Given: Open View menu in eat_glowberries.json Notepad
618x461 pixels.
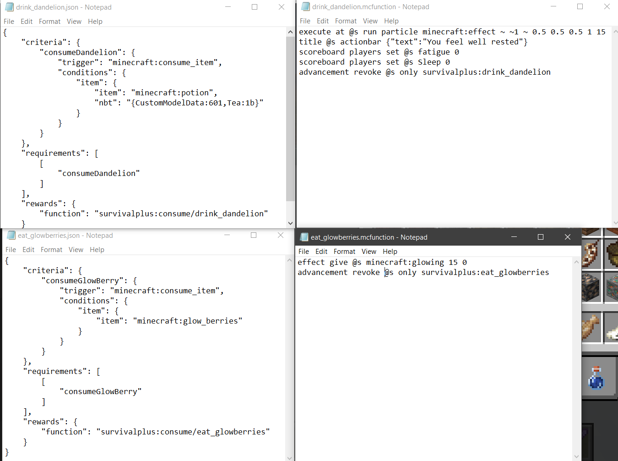Looking at the screenshot, I should click(76, 250).
